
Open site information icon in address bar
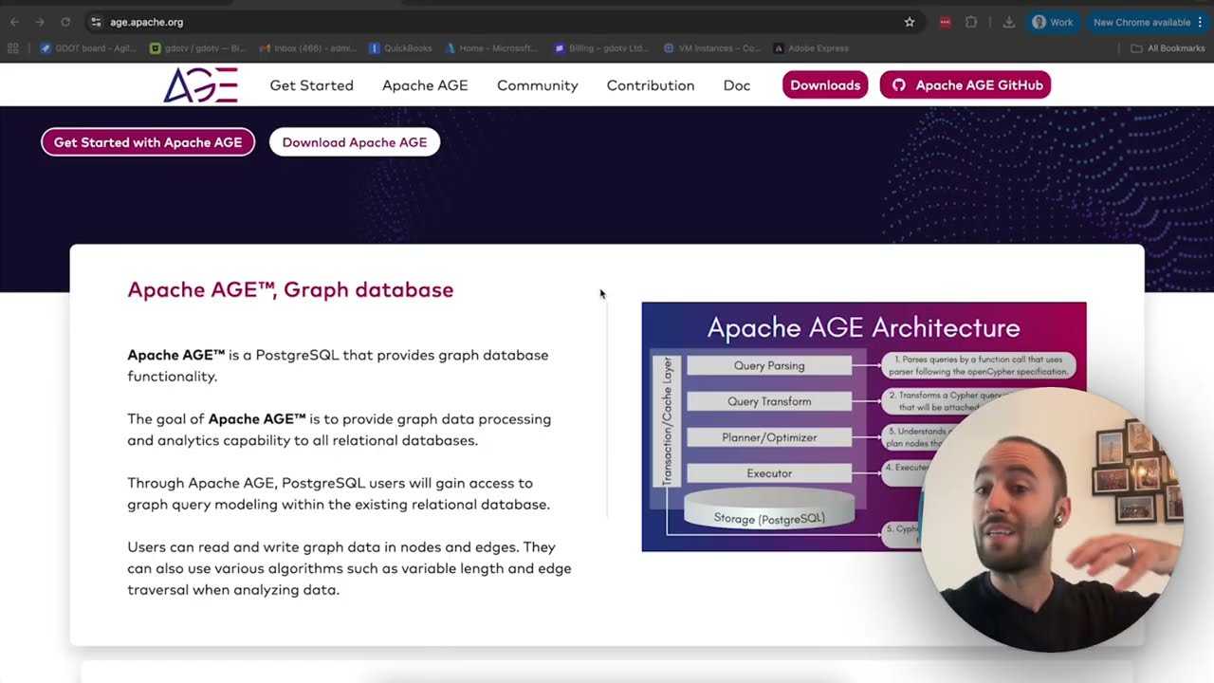(x=96, y=22)
